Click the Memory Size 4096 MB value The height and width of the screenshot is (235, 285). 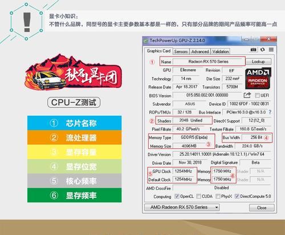click(x=189, y=146)
